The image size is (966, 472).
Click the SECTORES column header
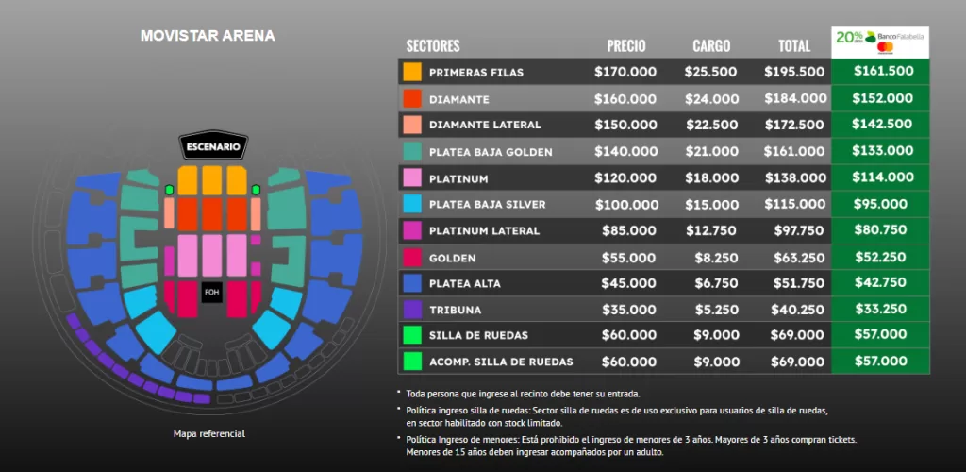[x=433, y=45]
